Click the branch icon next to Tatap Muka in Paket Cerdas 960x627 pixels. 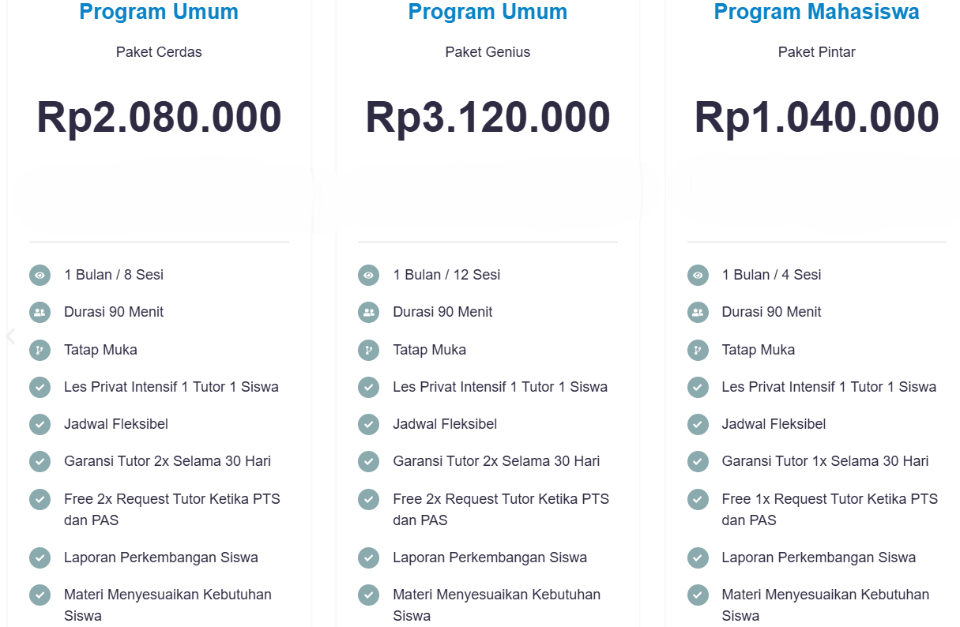pos(40,350)
